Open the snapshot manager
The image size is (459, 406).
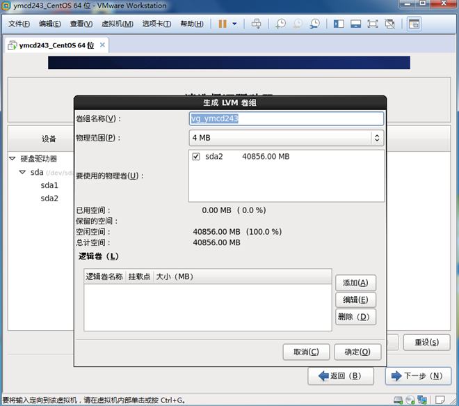tap(314, 24)
